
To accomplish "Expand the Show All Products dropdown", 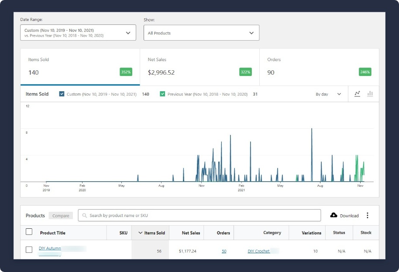I will [201, 33].
